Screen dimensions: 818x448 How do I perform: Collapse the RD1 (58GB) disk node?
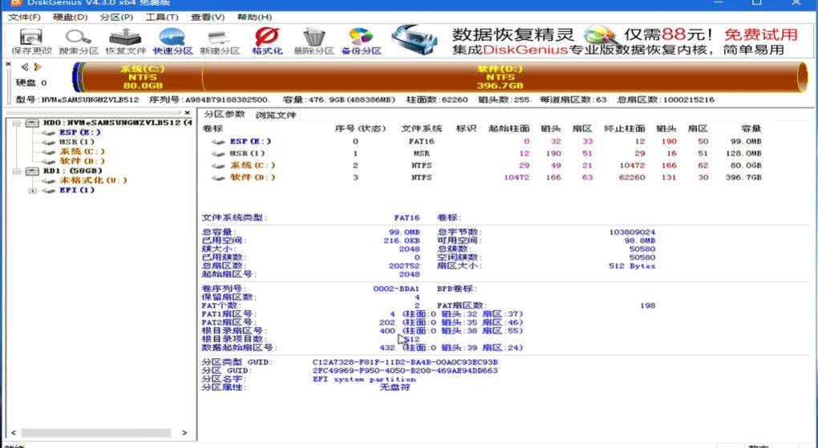[x=17, y=171]
